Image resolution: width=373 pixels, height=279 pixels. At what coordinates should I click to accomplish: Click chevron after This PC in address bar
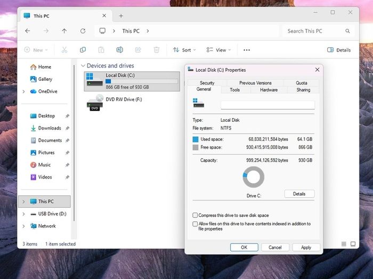[148, 31]
